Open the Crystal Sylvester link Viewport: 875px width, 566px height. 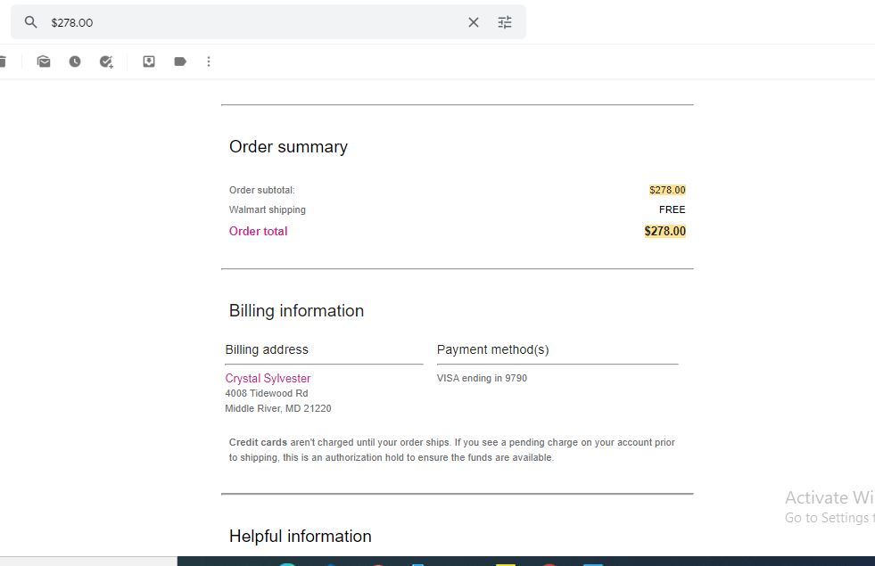pyautogui.click(x=268, y=378)
